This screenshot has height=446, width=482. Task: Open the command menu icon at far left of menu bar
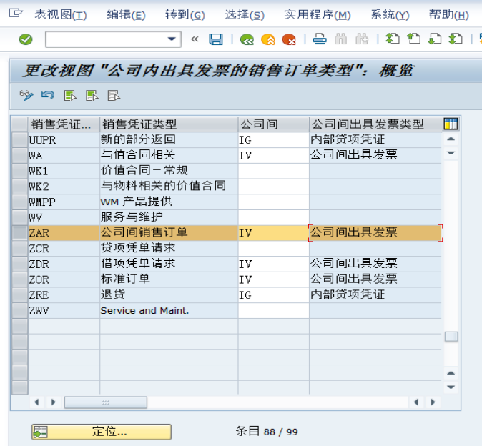click(x=16, y=13)
